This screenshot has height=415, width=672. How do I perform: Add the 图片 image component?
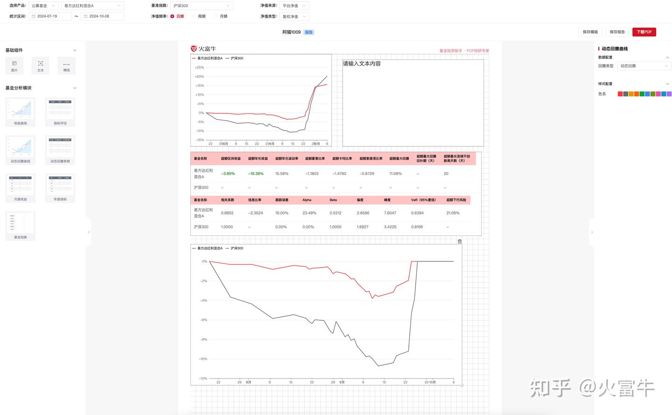coord(14,66)
